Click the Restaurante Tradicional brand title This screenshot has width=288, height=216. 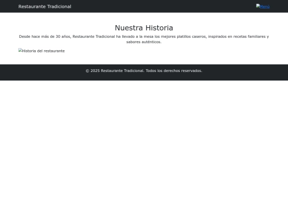45,6
